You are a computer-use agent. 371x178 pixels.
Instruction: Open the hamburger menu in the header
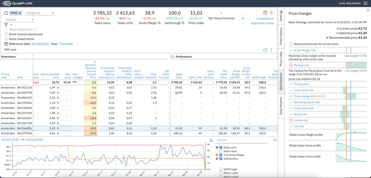pyautogui.click(x=365, y=4)
